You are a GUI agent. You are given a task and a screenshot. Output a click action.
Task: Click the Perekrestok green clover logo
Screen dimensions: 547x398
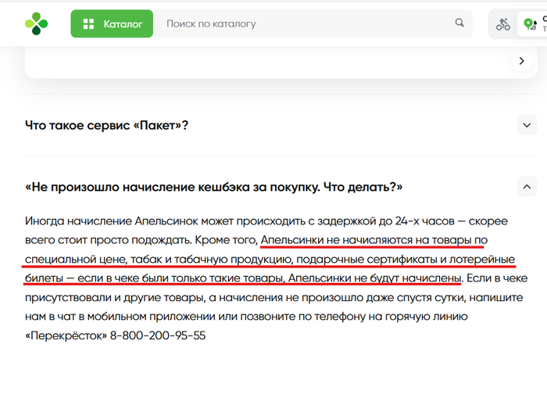pyautogui.click(x=36, y=23)
